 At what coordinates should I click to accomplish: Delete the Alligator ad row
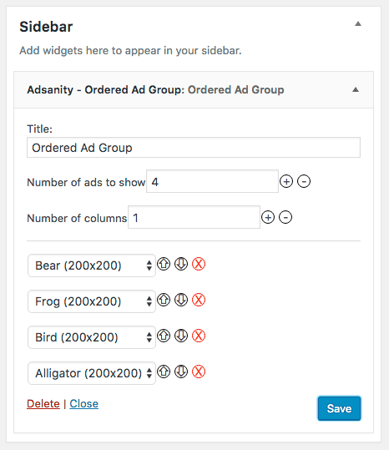[x=199, y=372]
